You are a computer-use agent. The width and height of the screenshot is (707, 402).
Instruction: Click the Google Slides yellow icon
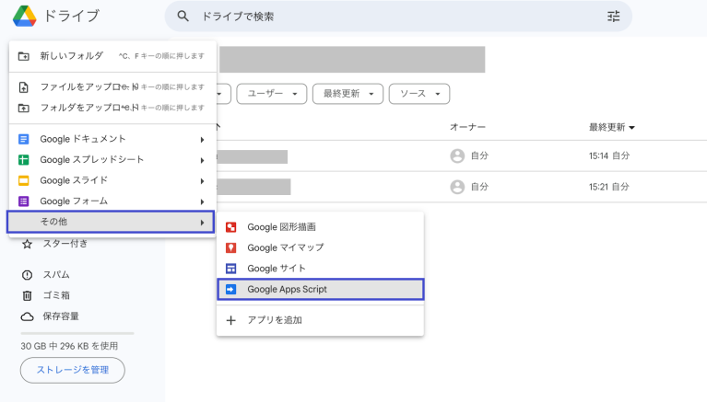click(x=23, y=180)
